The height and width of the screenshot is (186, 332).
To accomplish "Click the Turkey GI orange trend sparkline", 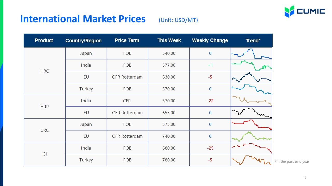I will coord(252,160).
